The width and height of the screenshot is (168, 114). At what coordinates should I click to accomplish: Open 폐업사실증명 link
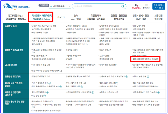tap(37, 44)
